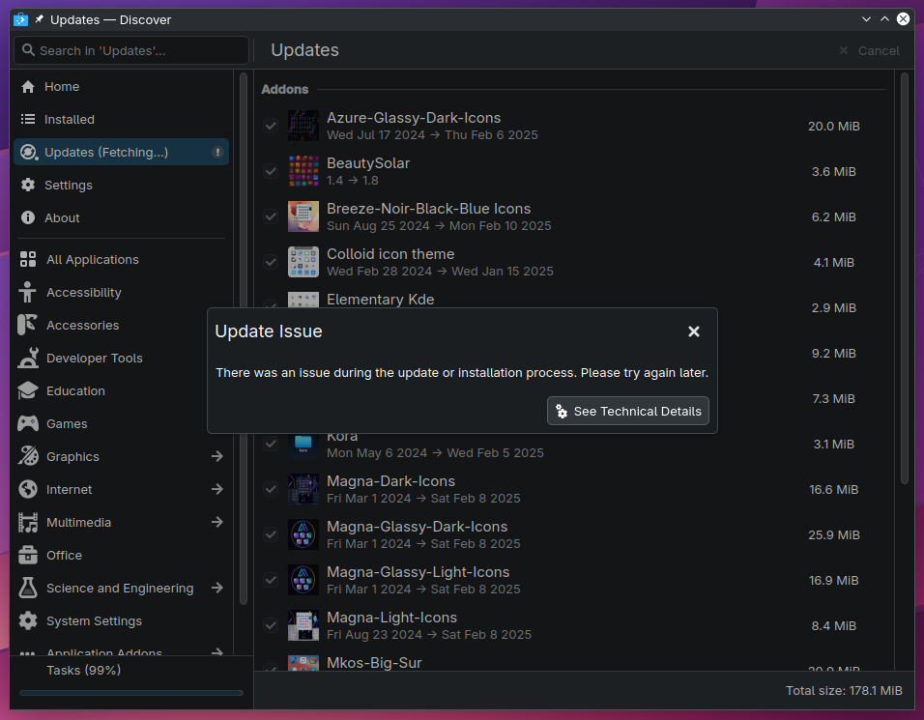Image resolution: width=924 pixels, height=720 pixels.
Task: Open the Developer Tools category icon
Action: pos(28,359)
